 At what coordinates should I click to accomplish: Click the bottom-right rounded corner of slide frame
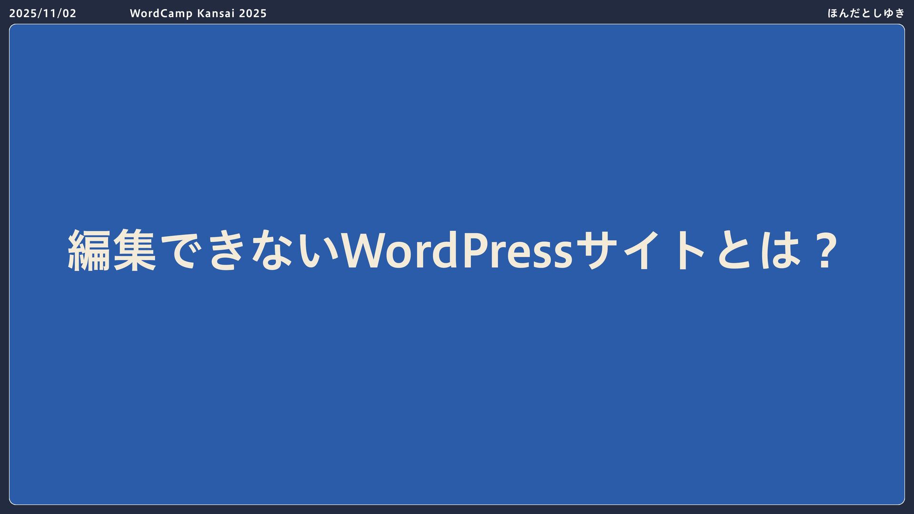click(902, 502)
